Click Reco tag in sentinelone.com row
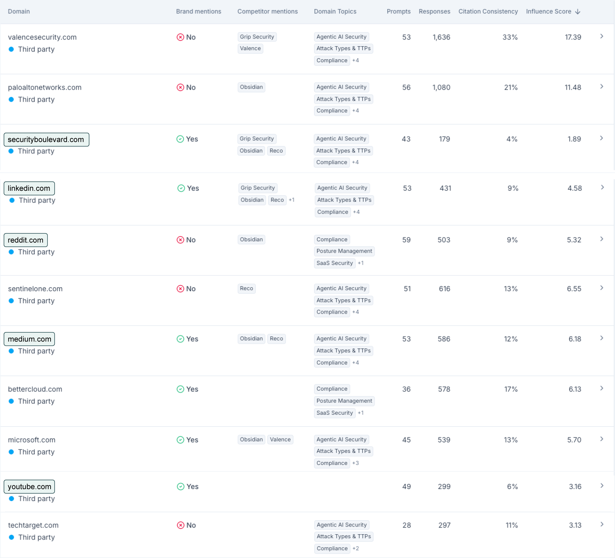 246,289
